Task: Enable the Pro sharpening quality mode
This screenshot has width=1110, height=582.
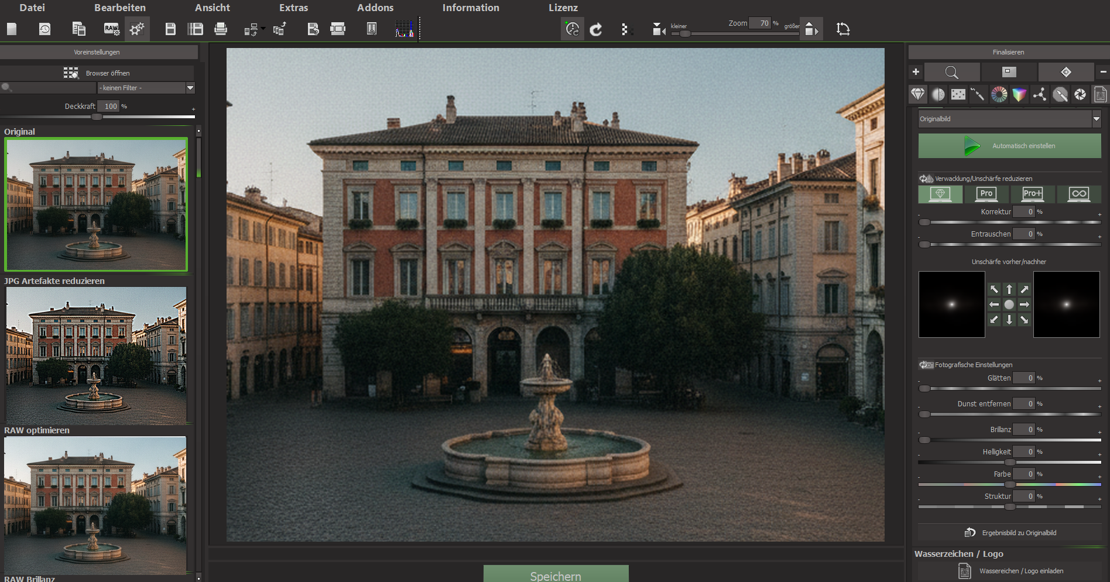Action: (986, 194)
